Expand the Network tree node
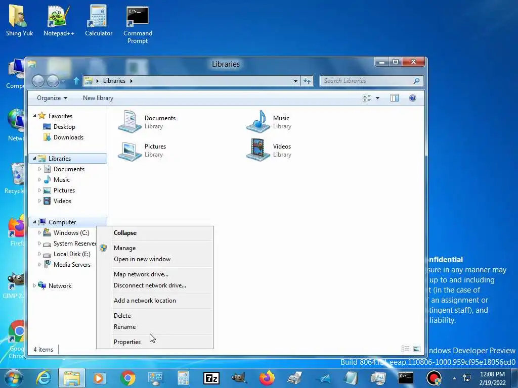 (34, 286)
